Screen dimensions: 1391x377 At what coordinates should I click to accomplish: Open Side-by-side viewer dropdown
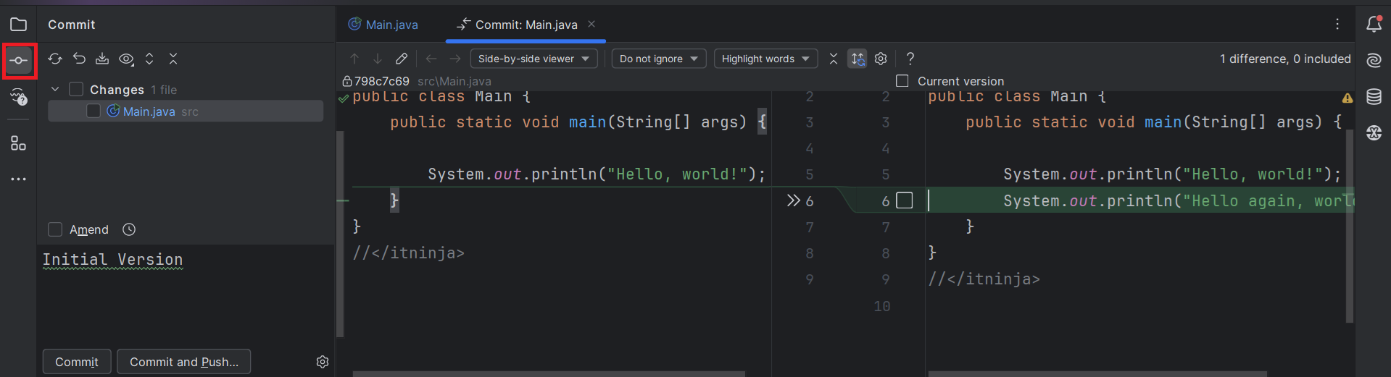(533, 59)
